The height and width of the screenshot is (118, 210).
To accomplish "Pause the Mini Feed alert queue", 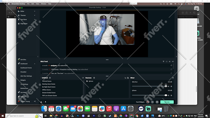I will 166,62.
